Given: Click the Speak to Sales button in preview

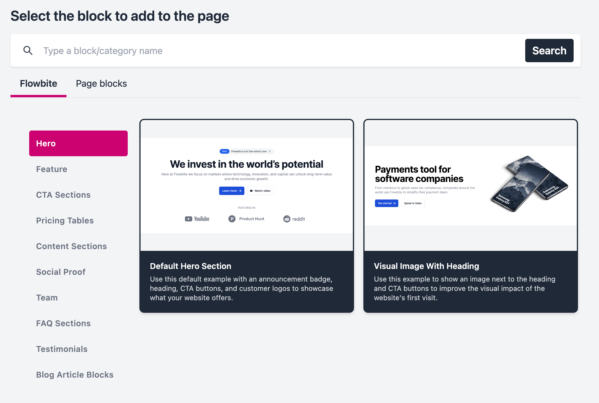Looking at the screenshot, I should pyautogui.click(x=413, y=203).
